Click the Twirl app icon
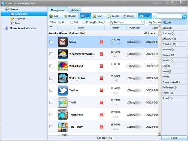The height and width of the screenshot is (141, 188). [x=63, y=102]
